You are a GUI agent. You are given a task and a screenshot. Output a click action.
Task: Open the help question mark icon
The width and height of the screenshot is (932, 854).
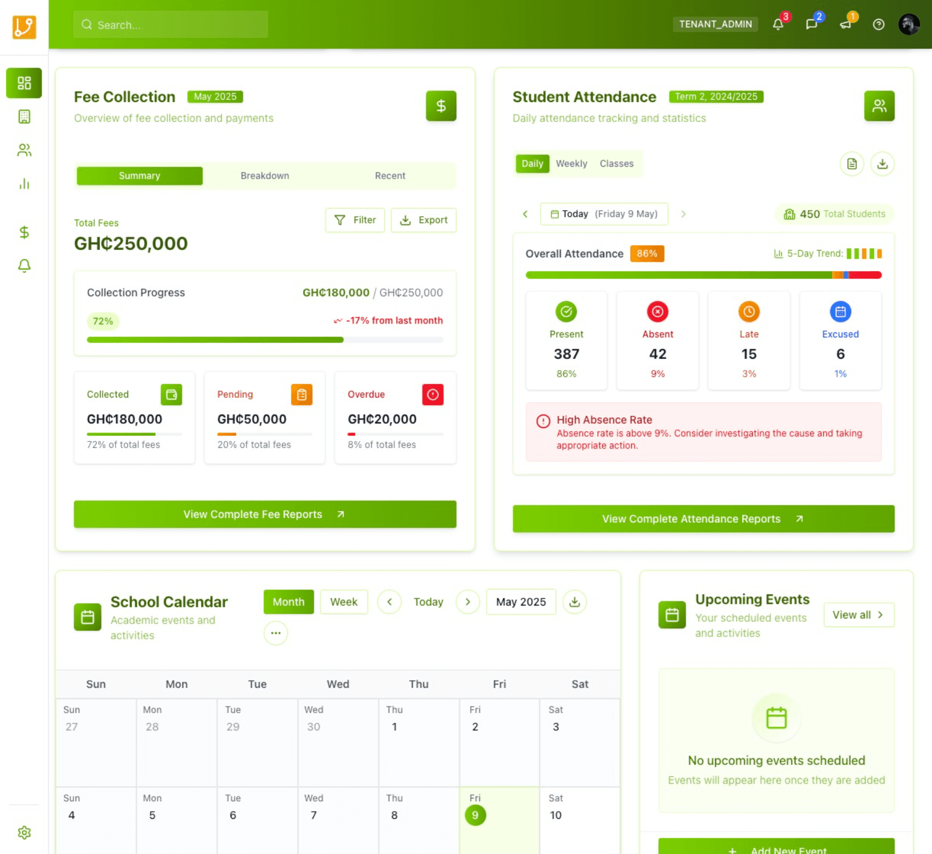point(879,24)
